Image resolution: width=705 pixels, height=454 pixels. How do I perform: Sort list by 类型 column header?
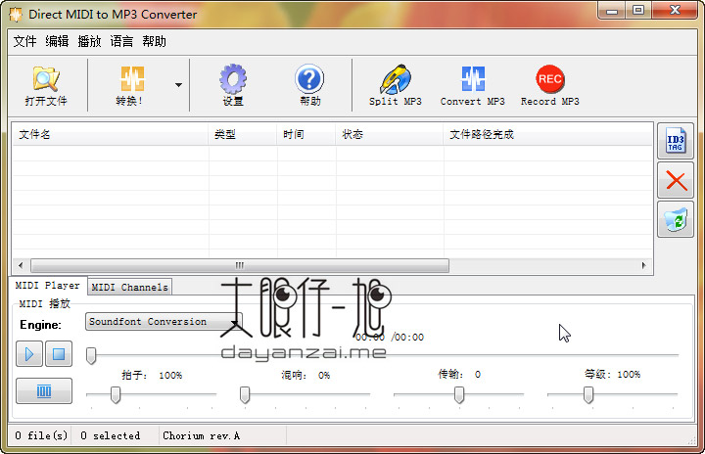click(x=243, y=134)
